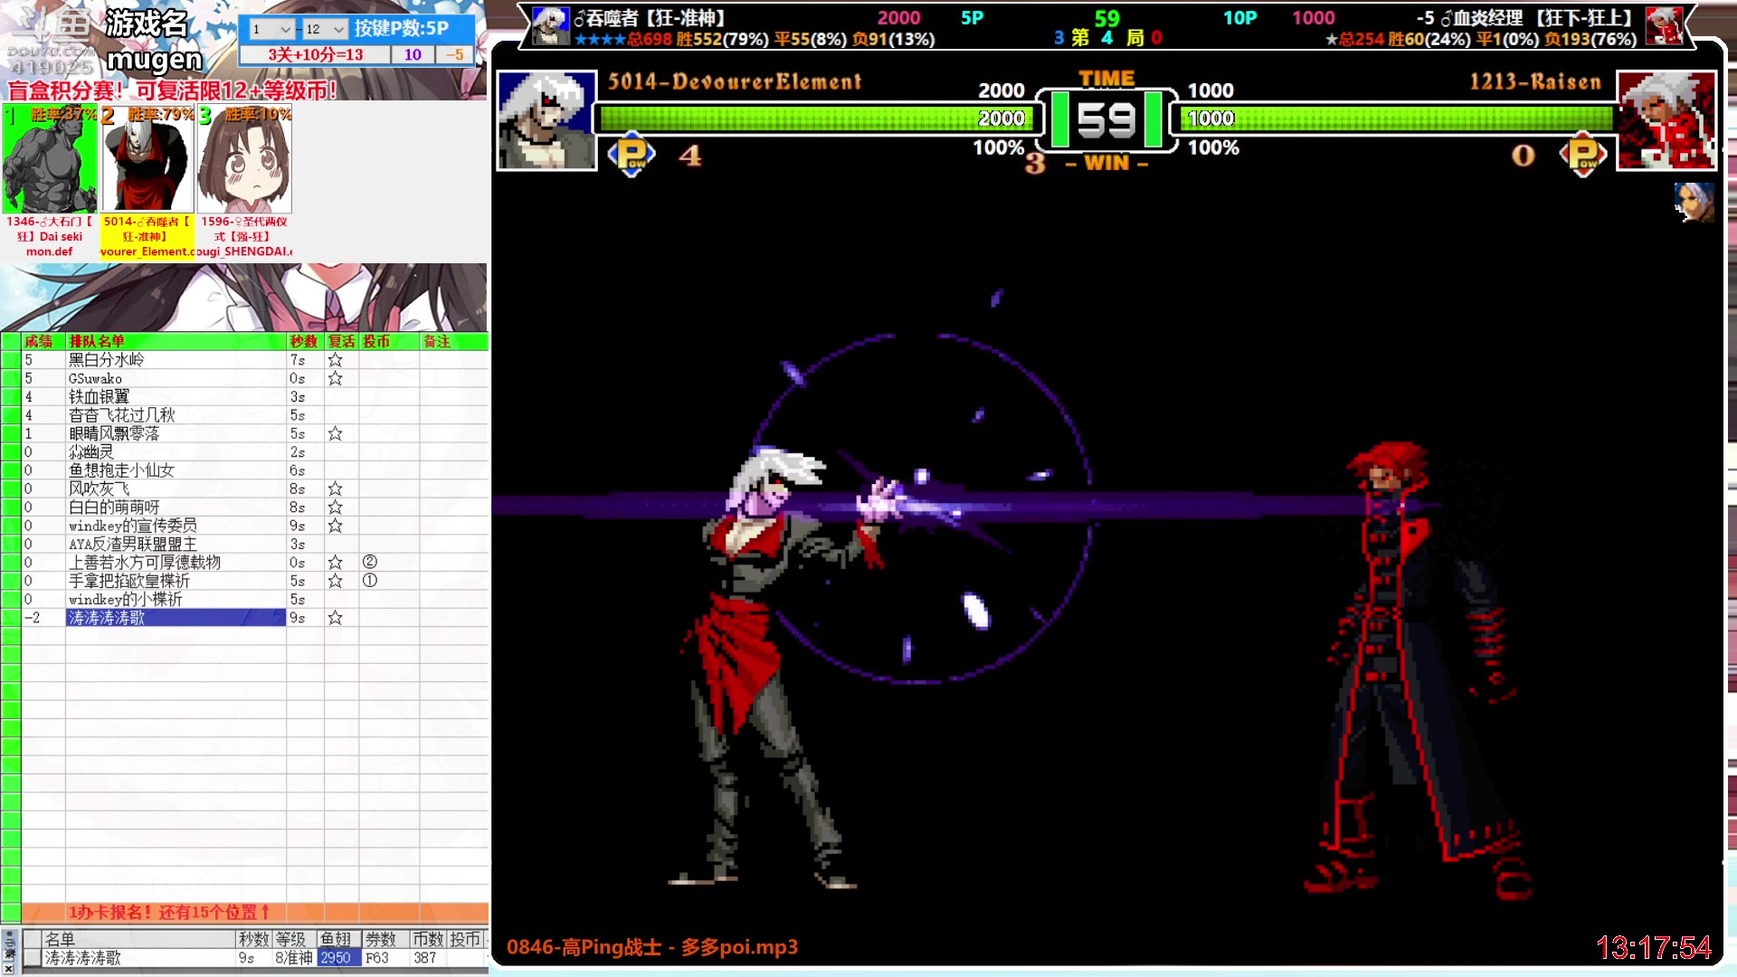The height and width of the screenshot is (977, 1737).
Task: Click the top bar 血炎经理 avatar icon
Action: tap(1664, 26)
